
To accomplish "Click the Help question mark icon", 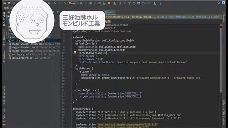I will coord(160,3).
